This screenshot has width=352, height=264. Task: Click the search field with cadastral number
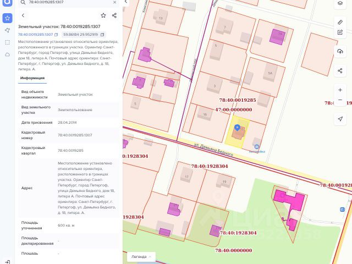pos(68,2)
